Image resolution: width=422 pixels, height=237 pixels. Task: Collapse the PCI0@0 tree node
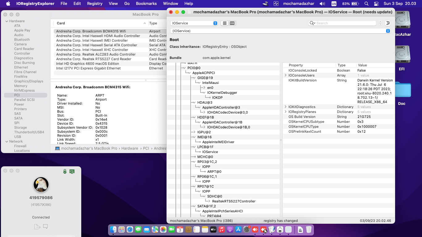click(184, 68)
